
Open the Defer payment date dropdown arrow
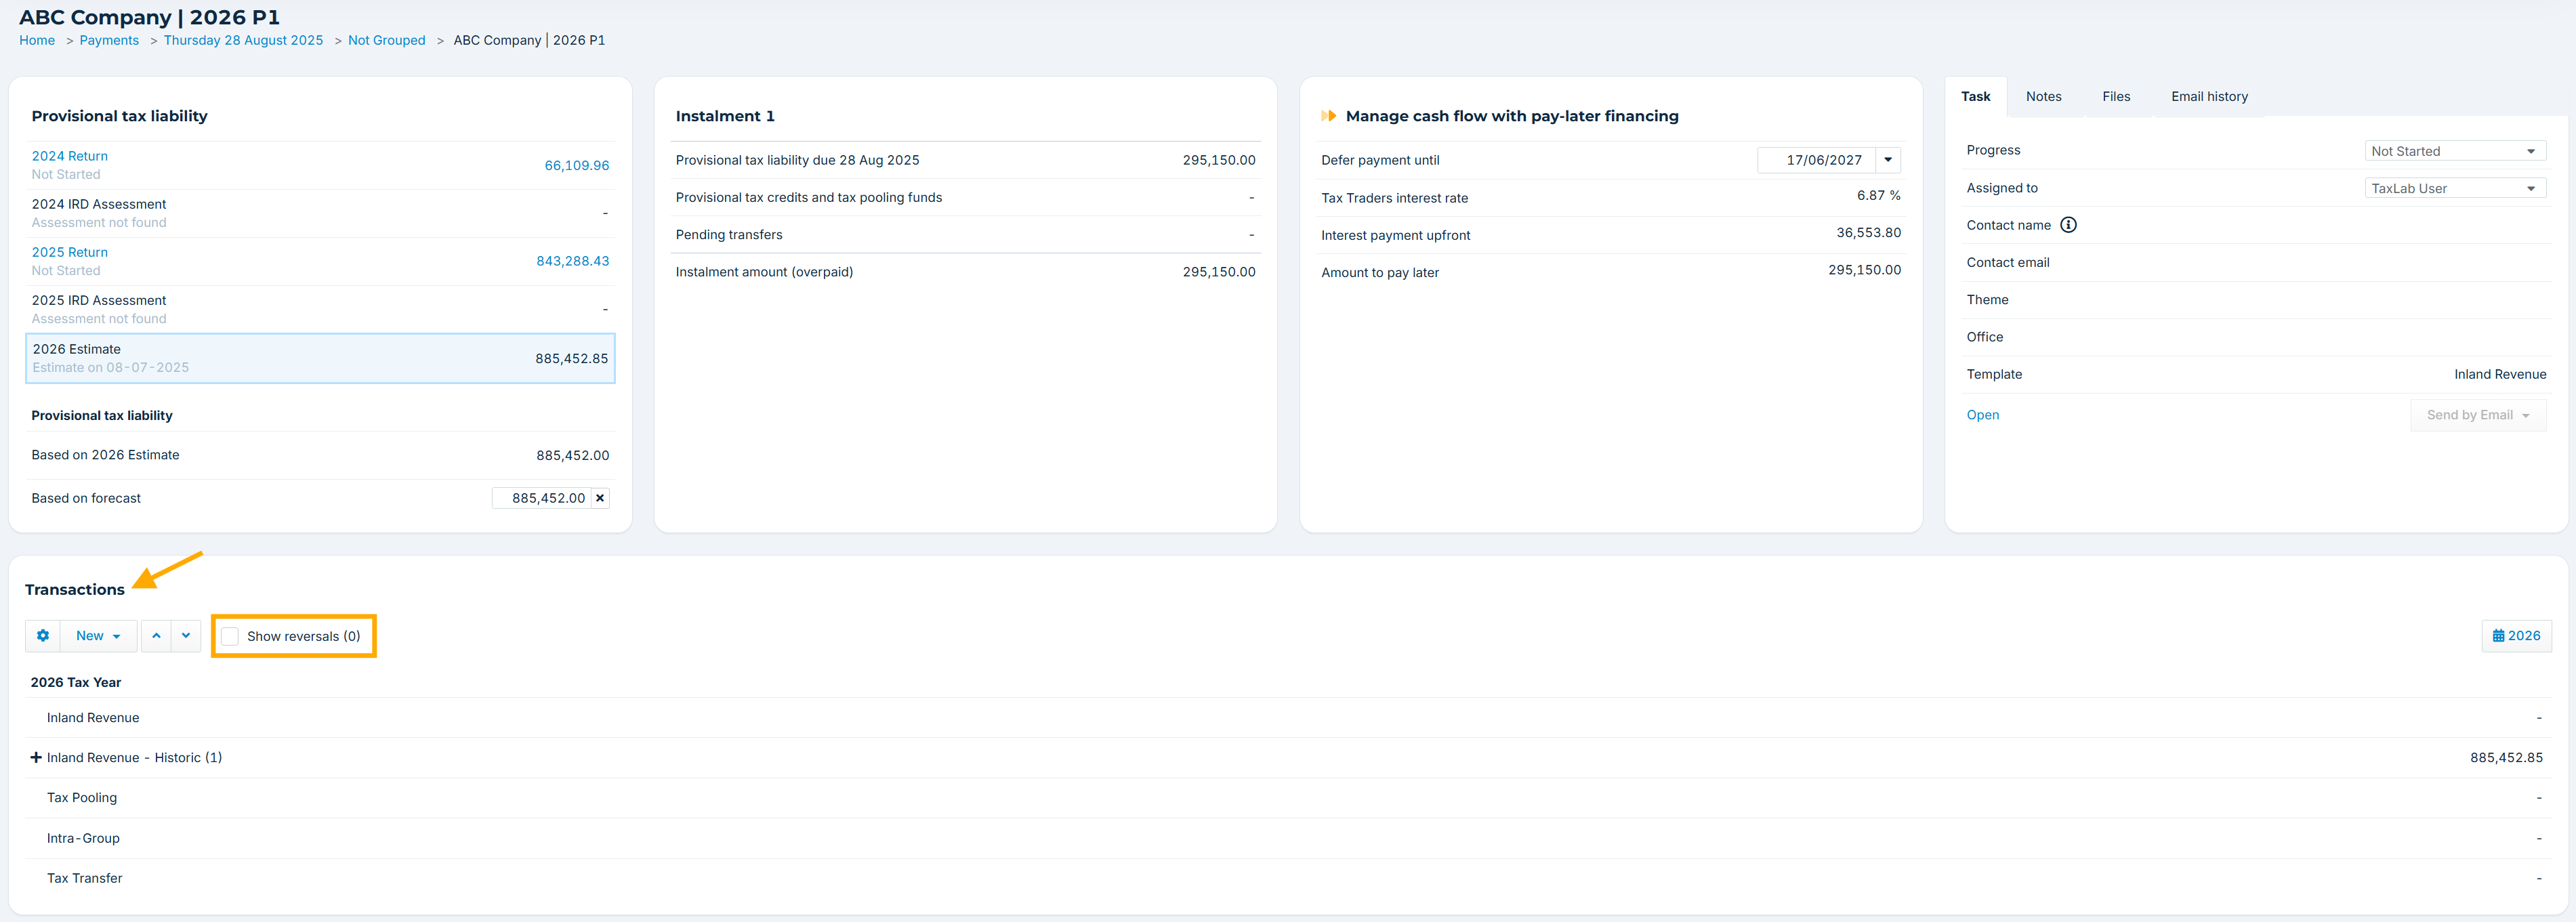point(1888,160)
